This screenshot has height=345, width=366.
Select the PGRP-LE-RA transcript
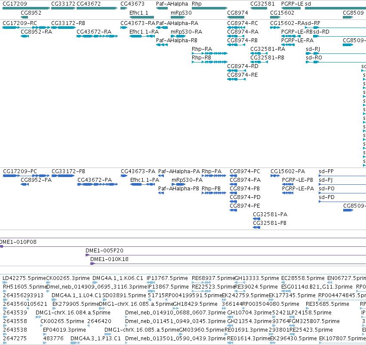click(x=288, y=45)
